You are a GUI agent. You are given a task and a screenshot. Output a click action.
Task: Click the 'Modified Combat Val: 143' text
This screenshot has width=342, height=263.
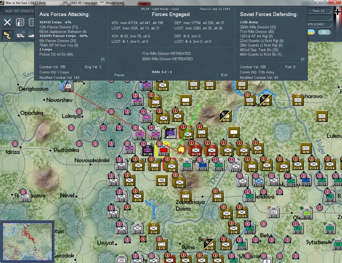click(59, 78)
